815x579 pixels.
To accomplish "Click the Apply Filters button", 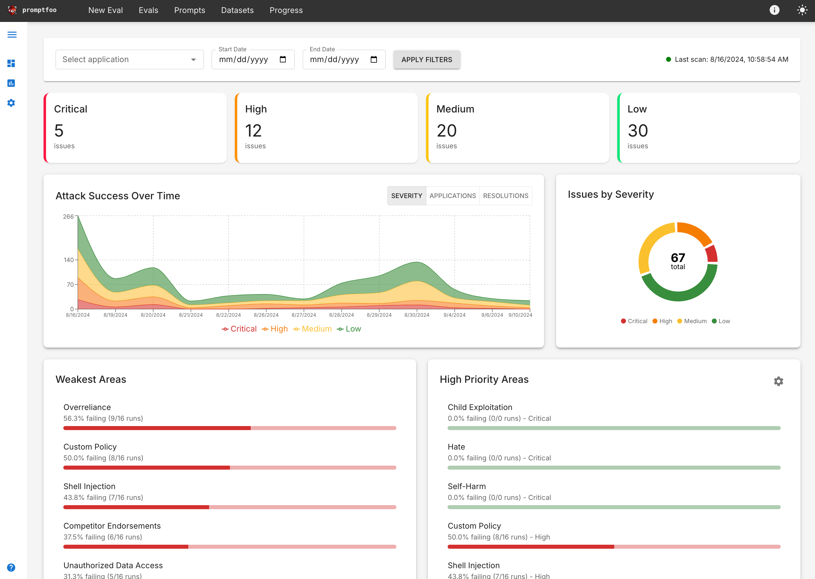I will click(426, 60).
